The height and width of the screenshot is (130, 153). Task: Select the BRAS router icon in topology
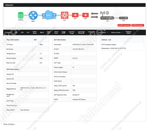tap(33, 15)
